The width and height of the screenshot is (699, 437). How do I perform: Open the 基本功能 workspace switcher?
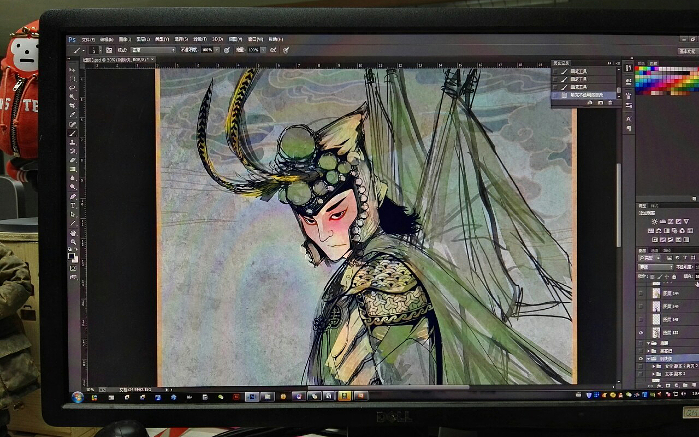(687, 51)
